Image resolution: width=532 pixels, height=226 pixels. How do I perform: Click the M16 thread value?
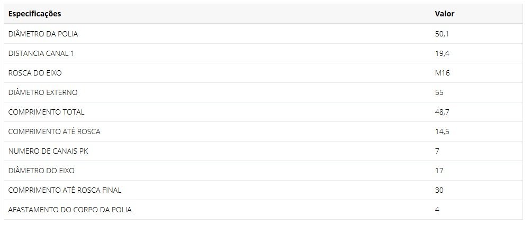pyautogui.click(x=443, y=73)
